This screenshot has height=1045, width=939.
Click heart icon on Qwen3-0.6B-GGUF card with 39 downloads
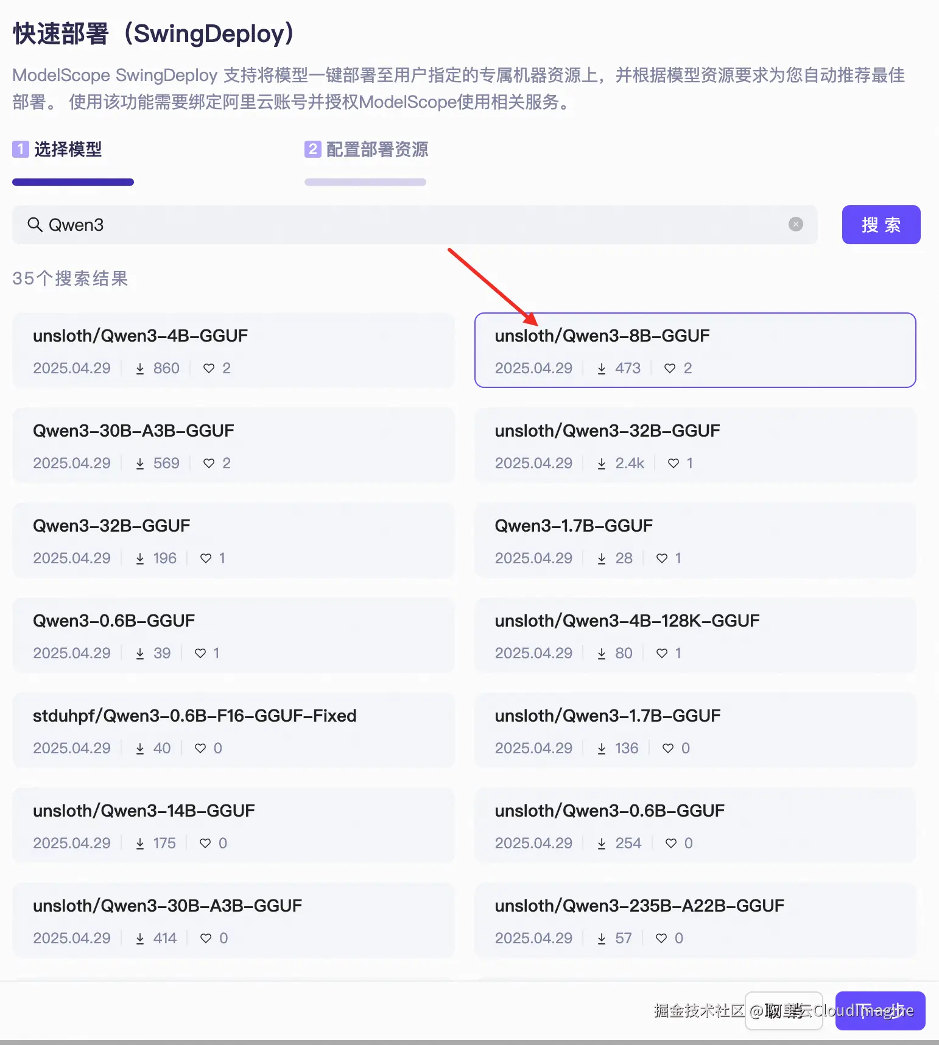click(200, 653)
